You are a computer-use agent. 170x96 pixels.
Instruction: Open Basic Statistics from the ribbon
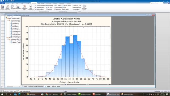pos(2,7)
